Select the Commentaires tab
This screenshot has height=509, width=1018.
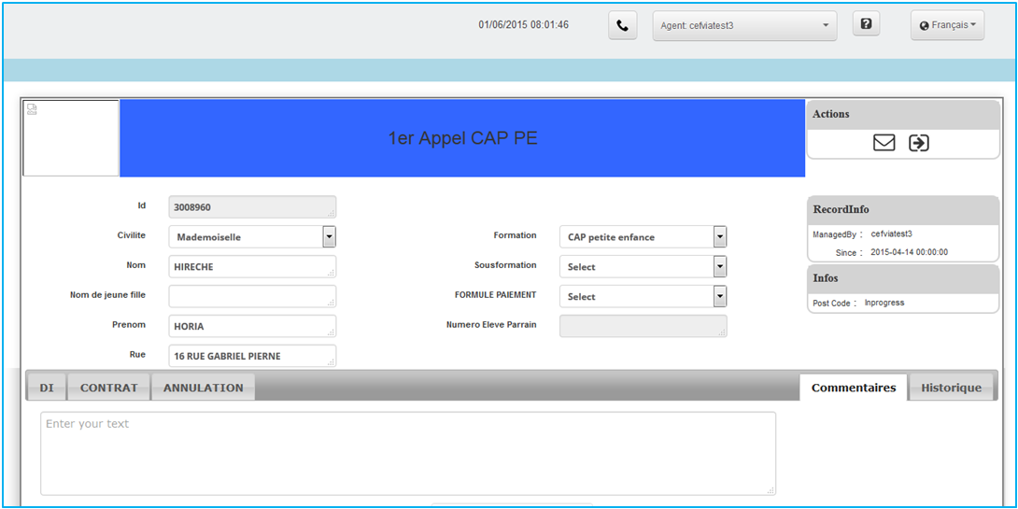point(853,388)
